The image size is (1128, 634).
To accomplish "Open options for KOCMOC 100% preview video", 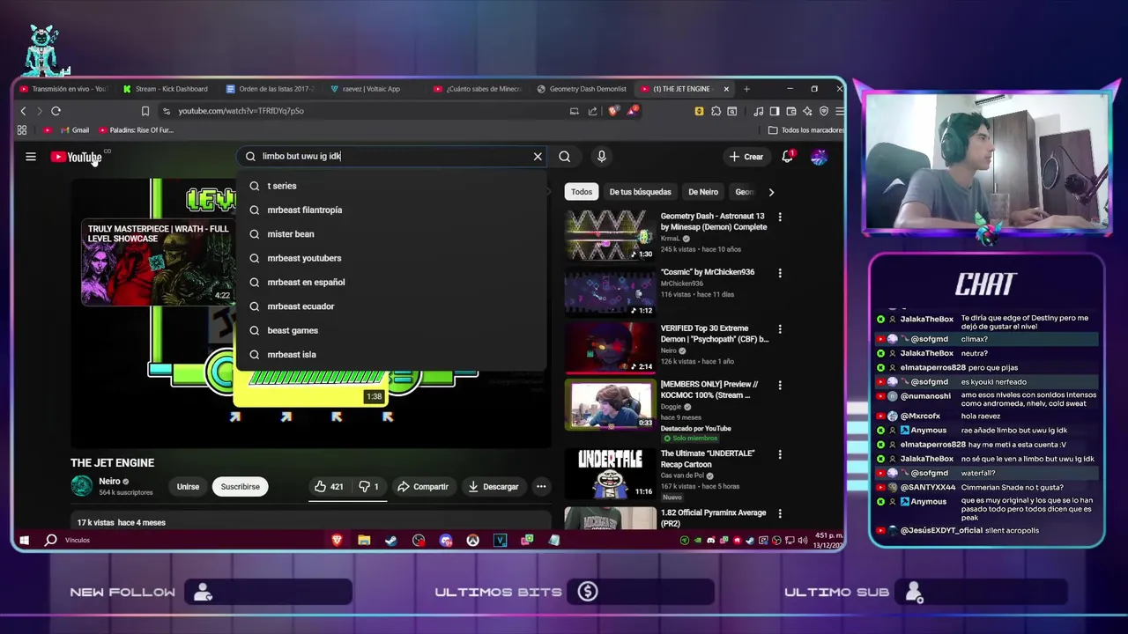I will coord(779,386).
